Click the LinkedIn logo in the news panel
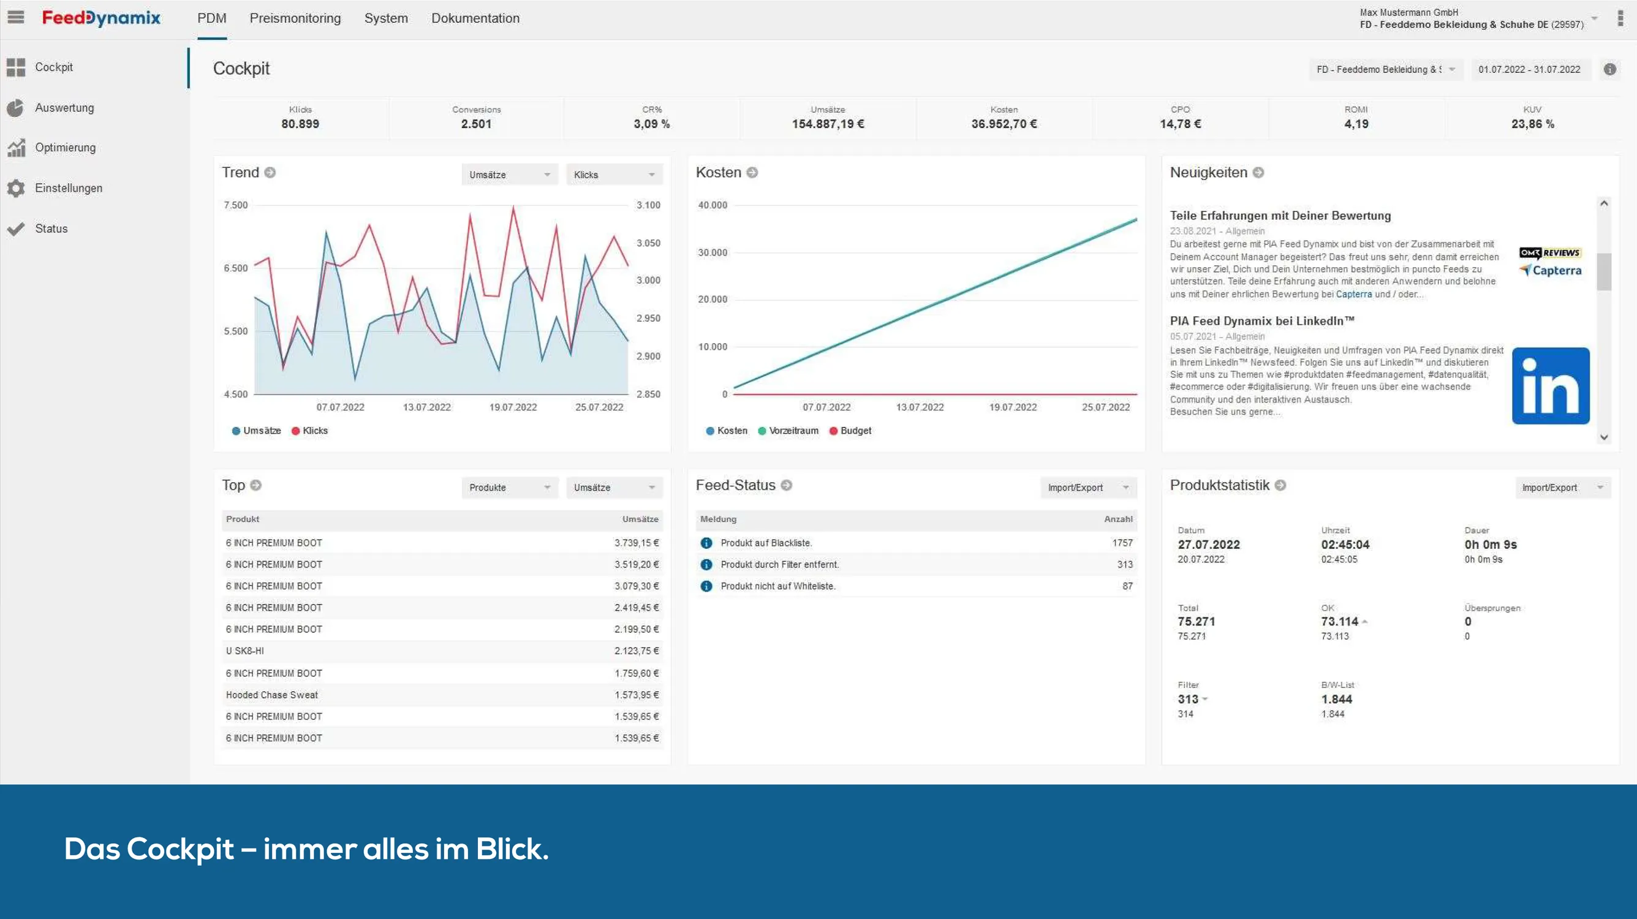The width and height of the screenshot is (1637, 919). click(x=1550, y=385)
